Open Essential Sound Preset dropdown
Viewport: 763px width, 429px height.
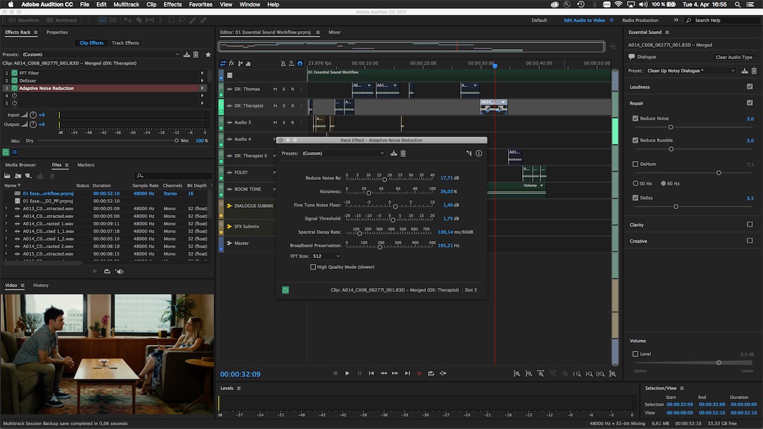pyautogui.click(x=691, y=71)
